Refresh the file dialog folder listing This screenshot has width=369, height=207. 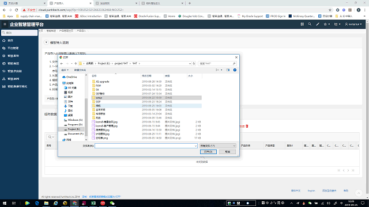tap(194, 64)
